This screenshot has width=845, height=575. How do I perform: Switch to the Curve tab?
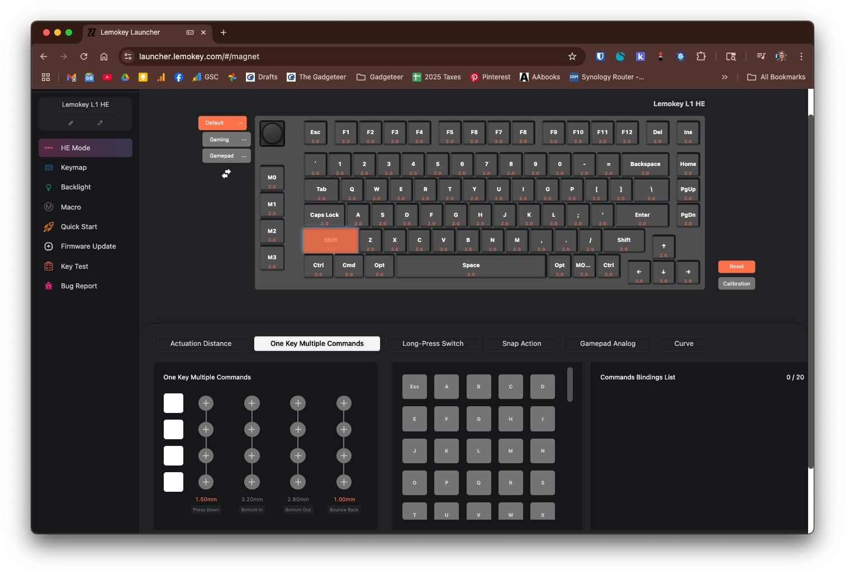684,344
